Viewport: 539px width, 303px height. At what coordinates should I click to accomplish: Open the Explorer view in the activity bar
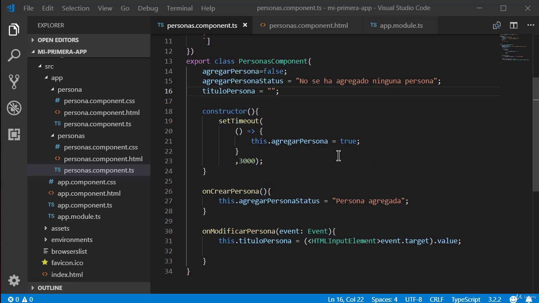point(14,30)
